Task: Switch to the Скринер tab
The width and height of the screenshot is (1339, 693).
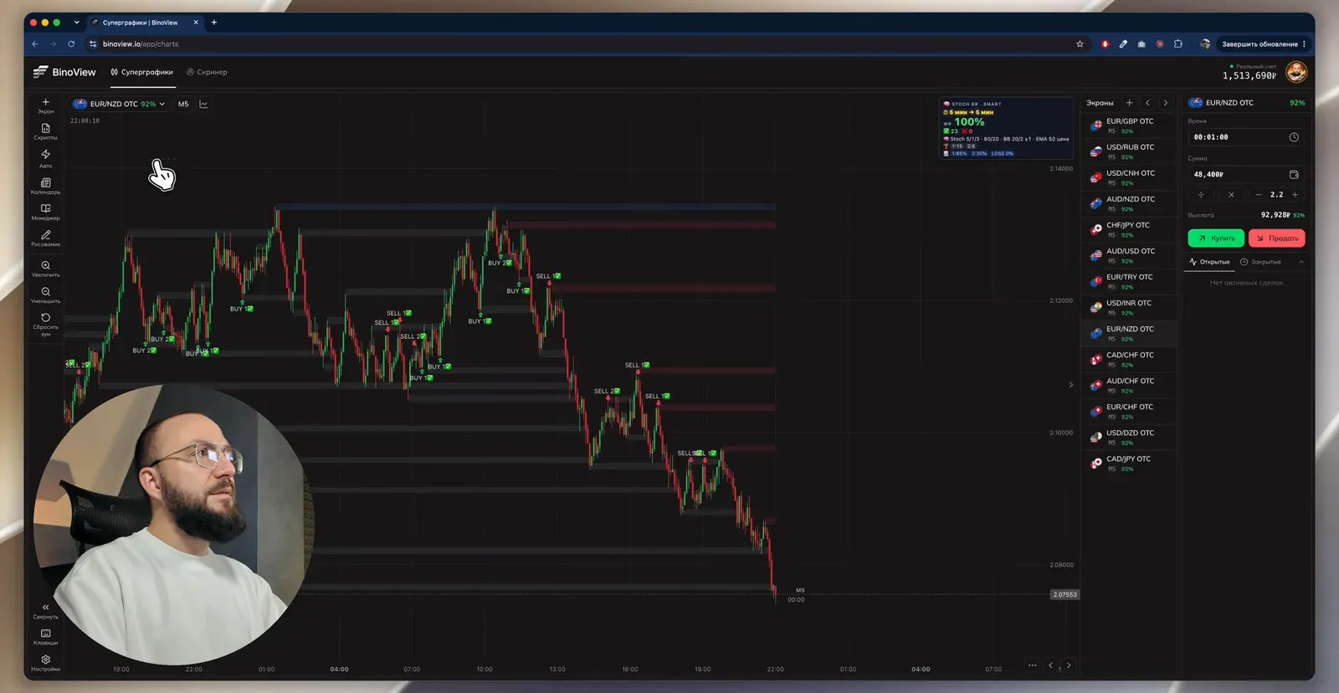Action: pos(207,72)
